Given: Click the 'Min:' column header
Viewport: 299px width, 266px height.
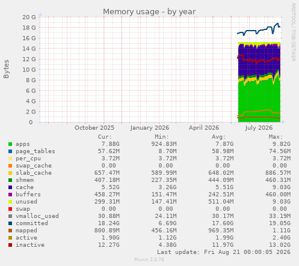Looking at the screenshot, I should coord(162,137).
